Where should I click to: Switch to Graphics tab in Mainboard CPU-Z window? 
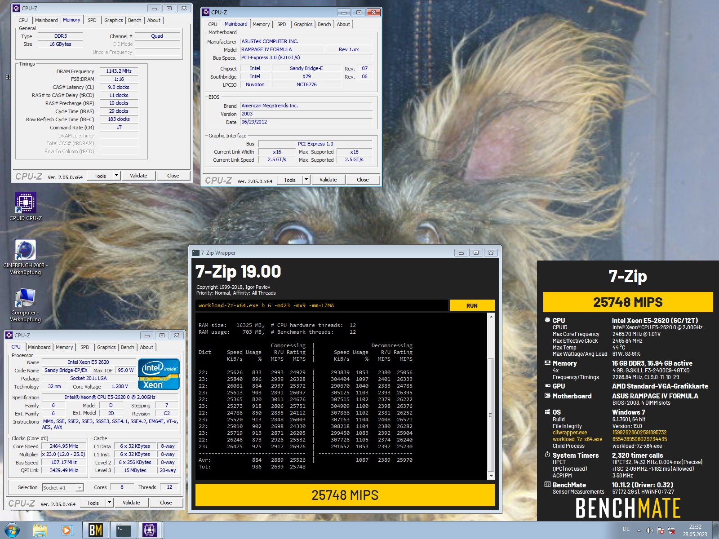[x=303, y=24]
